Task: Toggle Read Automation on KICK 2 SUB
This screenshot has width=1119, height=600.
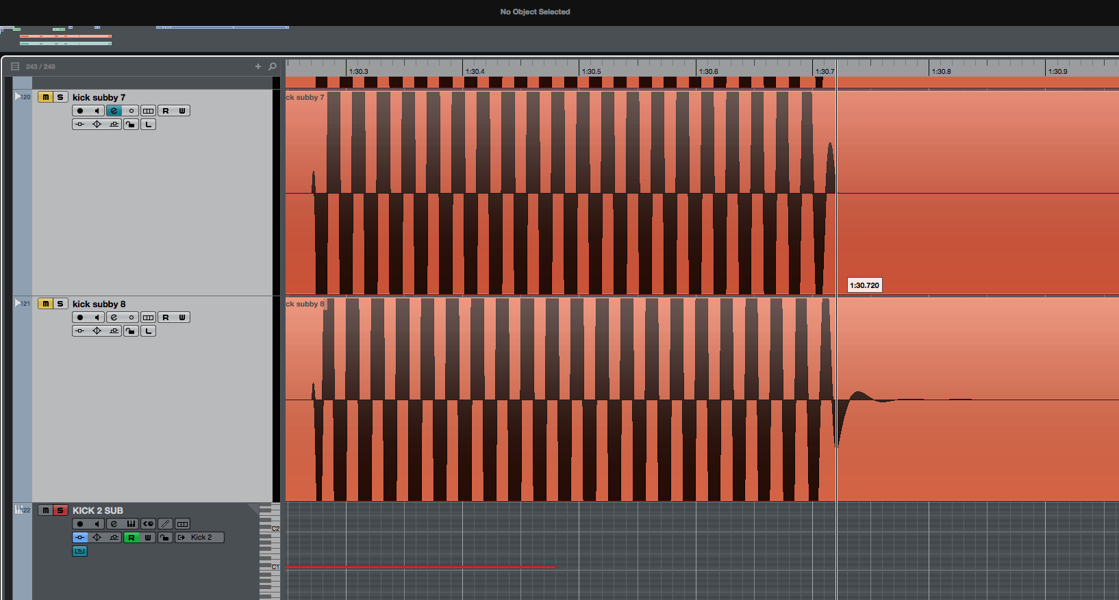Action: tap(131, 538)
